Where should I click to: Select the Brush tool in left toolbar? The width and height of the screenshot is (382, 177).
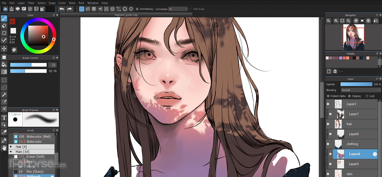coord(4,19)
